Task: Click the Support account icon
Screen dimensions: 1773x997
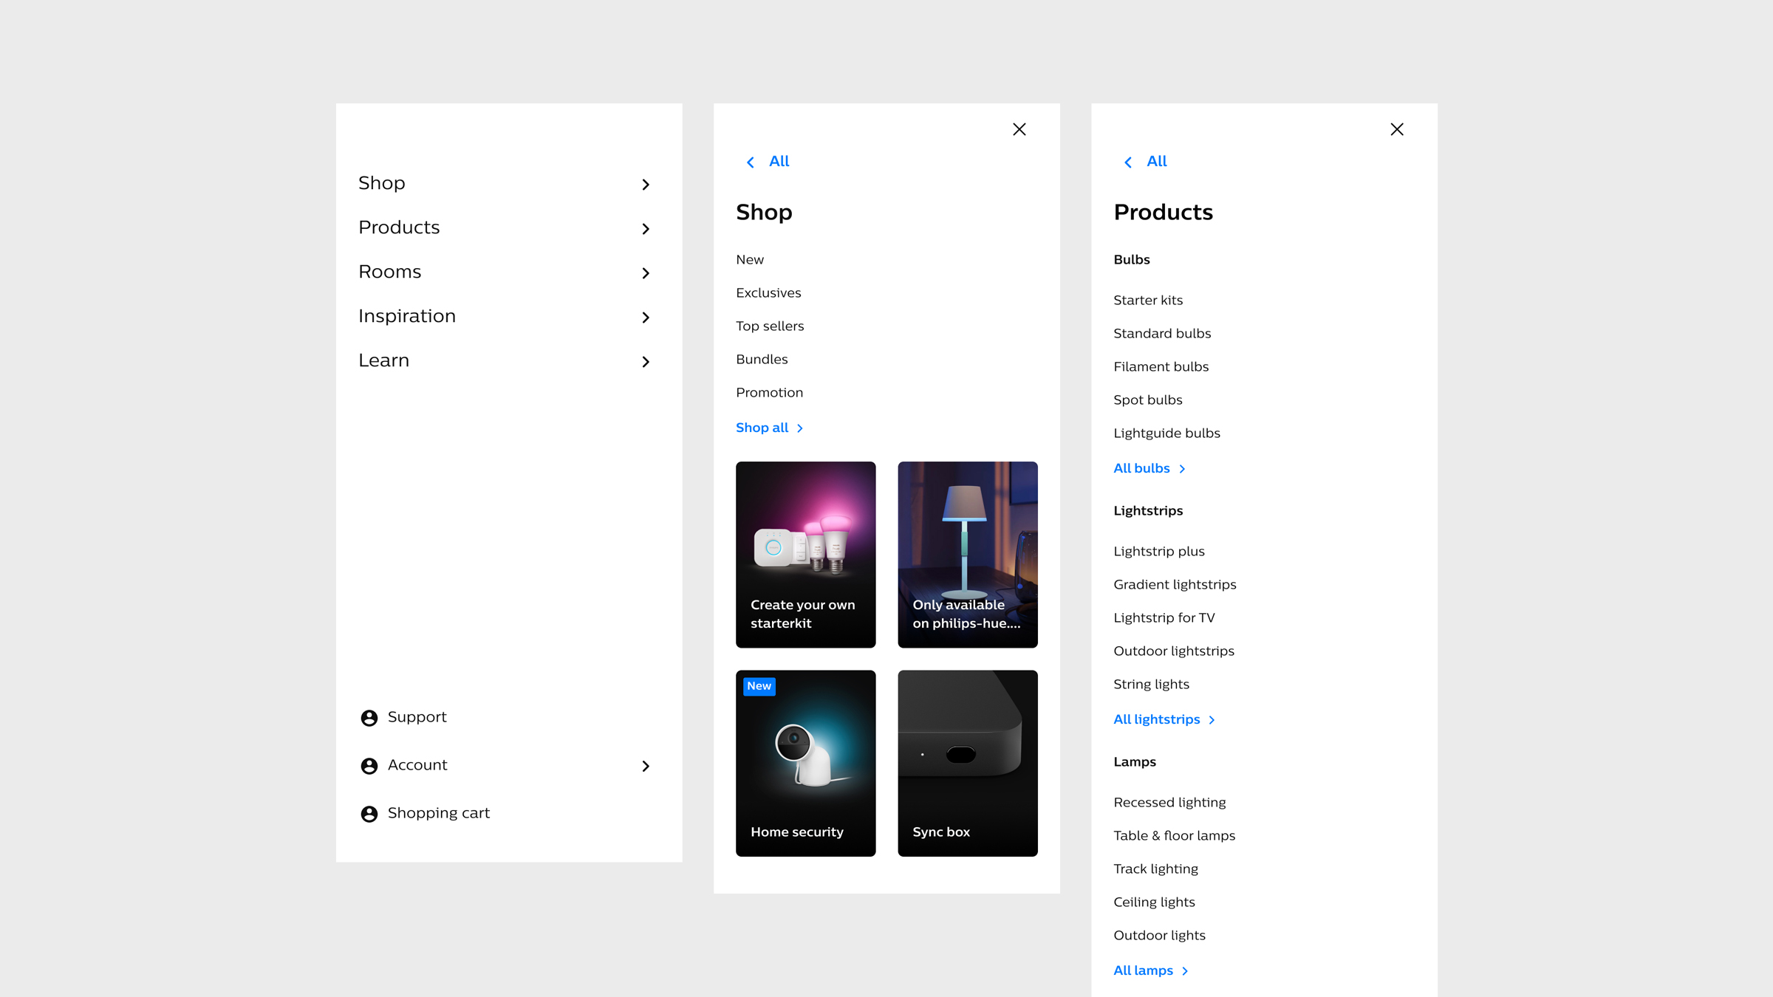Action: click(x=369, y=717)
